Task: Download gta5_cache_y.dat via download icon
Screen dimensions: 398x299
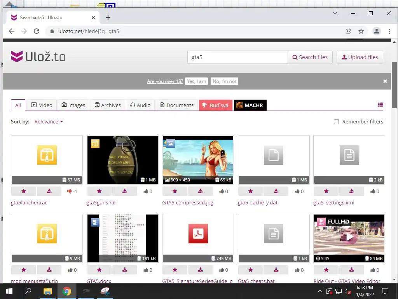Action: 276,191
